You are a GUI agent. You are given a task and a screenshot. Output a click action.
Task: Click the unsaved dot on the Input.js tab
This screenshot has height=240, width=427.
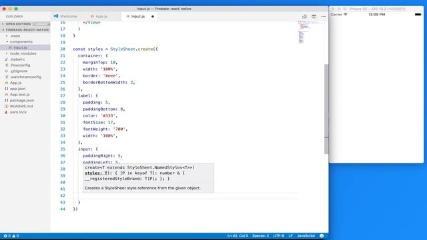153,16
